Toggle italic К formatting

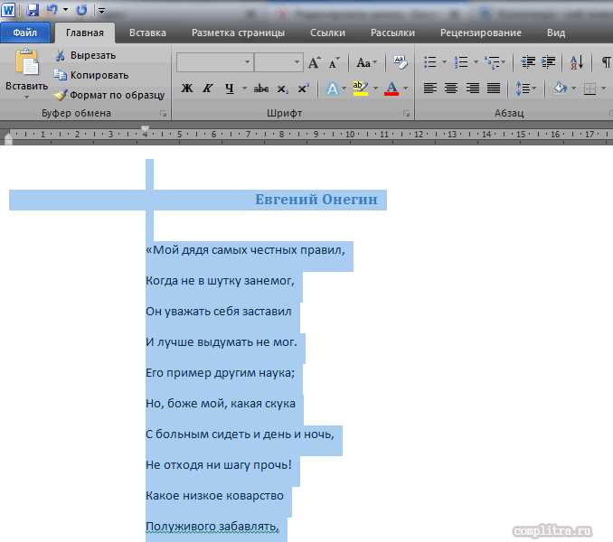pos(208,89)
